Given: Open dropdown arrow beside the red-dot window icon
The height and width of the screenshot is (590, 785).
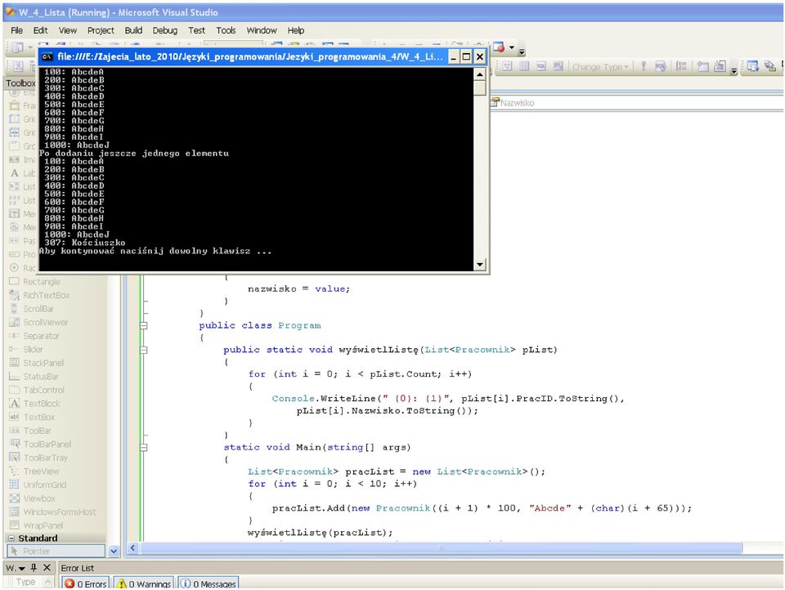Looking at the screenshot, I should [x=512, y=47].
